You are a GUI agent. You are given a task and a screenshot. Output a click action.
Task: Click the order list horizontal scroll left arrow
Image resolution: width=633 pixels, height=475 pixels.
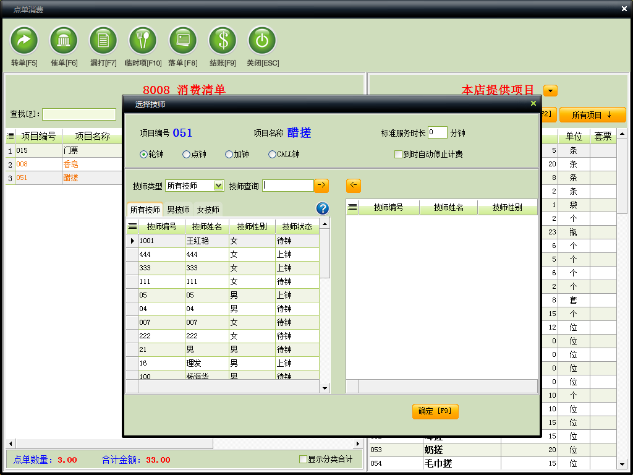tap(11, 443)
